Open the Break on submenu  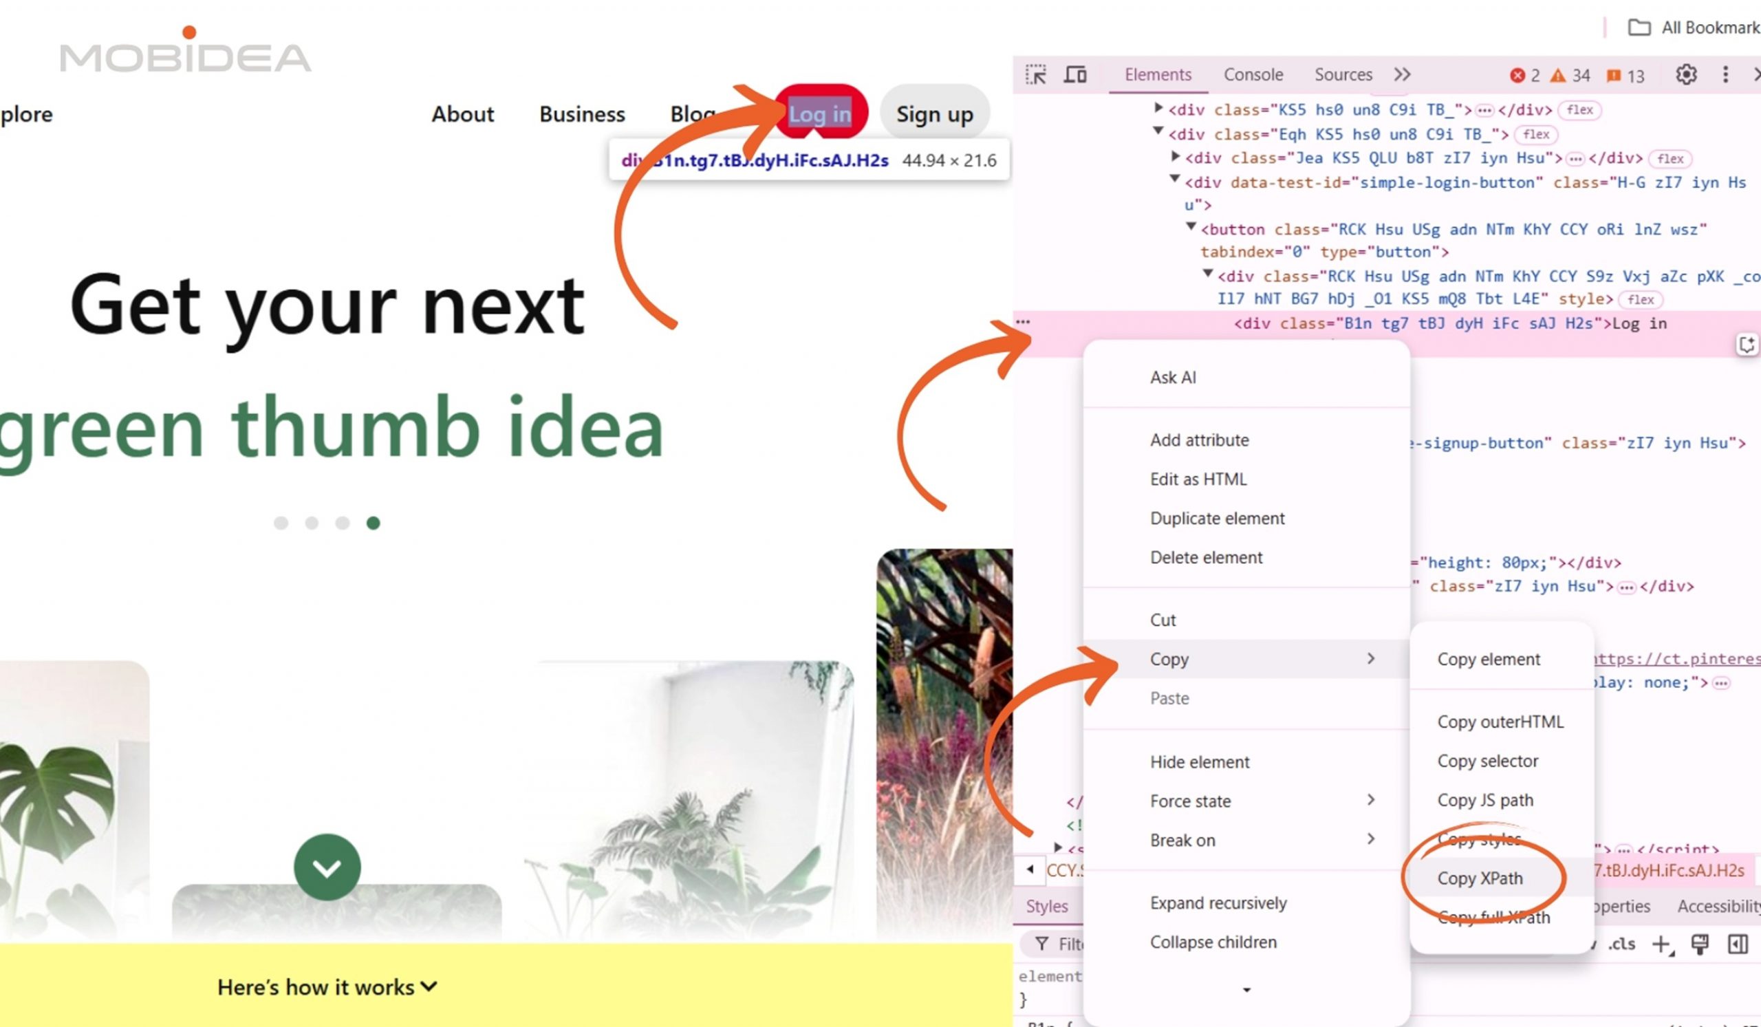(x=1246, y=840)
